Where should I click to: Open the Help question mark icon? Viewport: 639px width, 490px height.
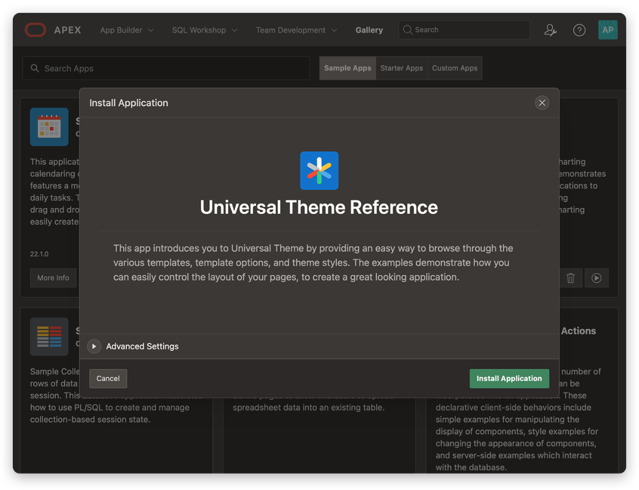coord(579,30)
